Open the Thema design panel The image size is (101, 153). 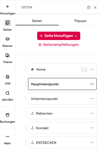tap(8, 55)
